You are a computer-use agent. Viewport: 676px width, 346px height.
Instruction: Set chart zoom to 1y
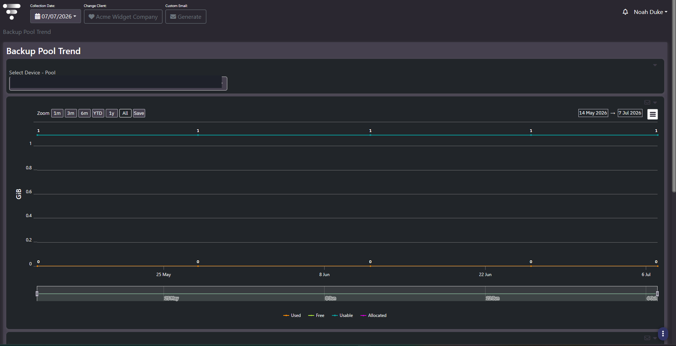point(112,113)
